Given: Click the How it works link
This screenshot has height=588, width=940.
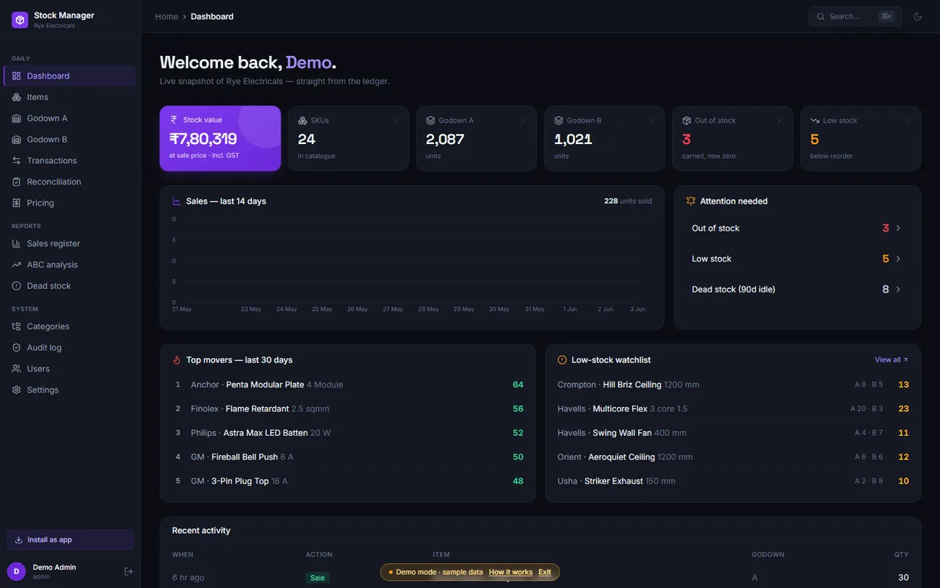Looking at the screenshot, I should (x=510, y=572).
